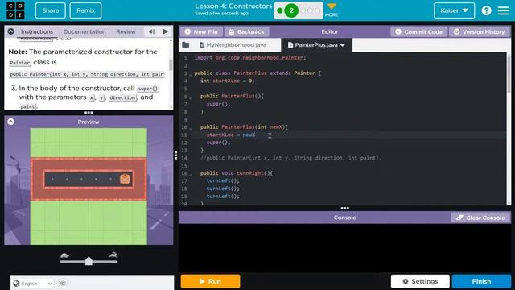This screenshot has height=290, width=515.
Task: Click the rabbit fast speed icon
Action: pos(113,255)
